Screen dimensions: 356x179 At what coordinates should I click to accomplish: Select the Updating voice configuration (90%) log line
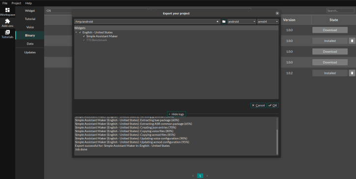tap(131, 138)
